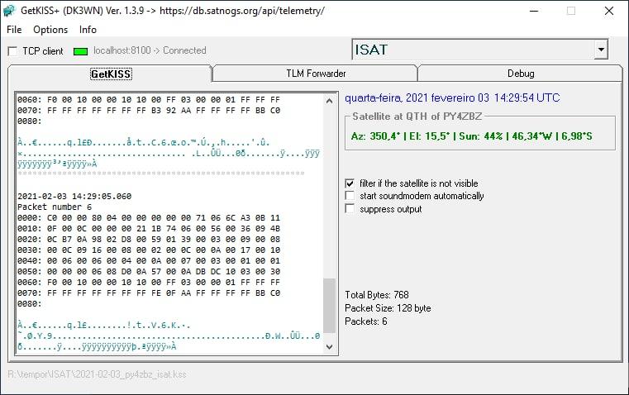Click the KSS file path in status bar
The width and height of the screenshot is (629, 395).
[x=97, y=374]
